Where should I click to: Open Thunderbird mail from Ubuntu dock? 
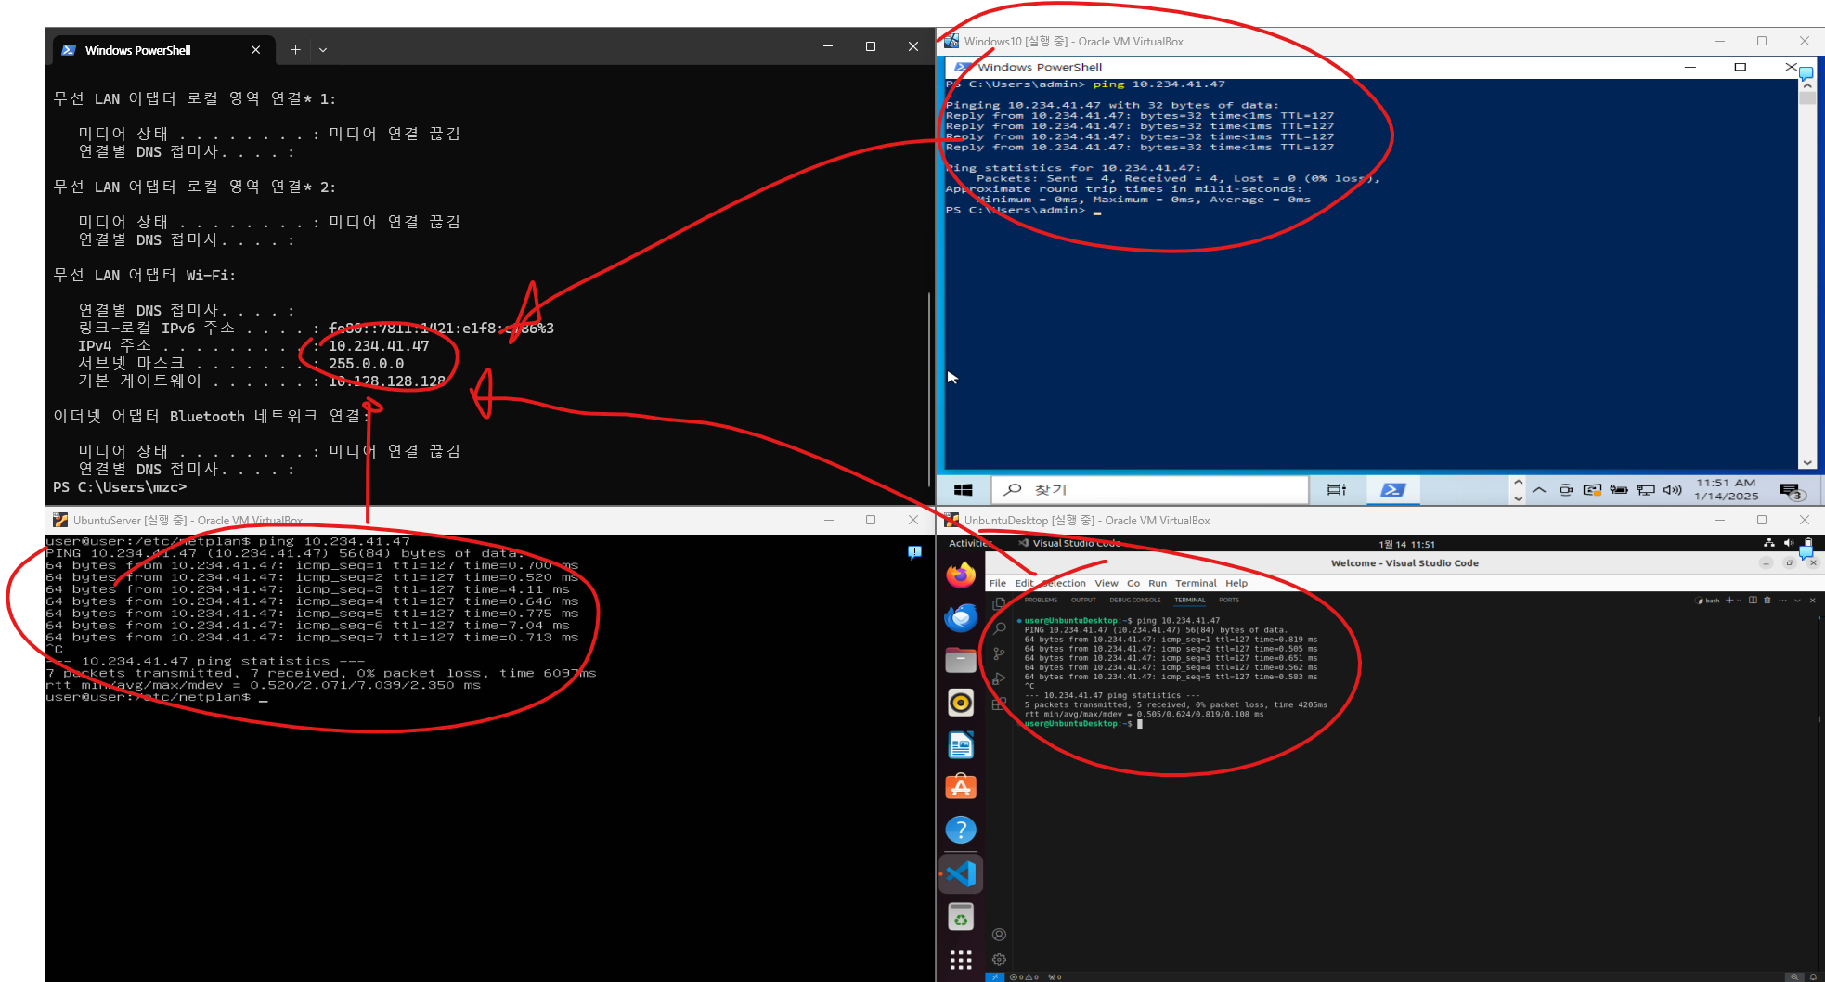click(x=961, y=617)
